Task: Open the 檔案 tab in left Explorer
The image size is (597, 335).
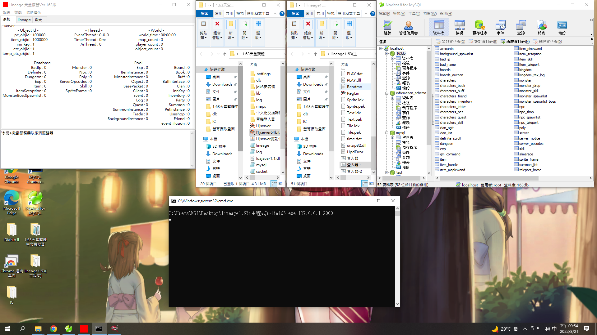Action: point(205,14)
